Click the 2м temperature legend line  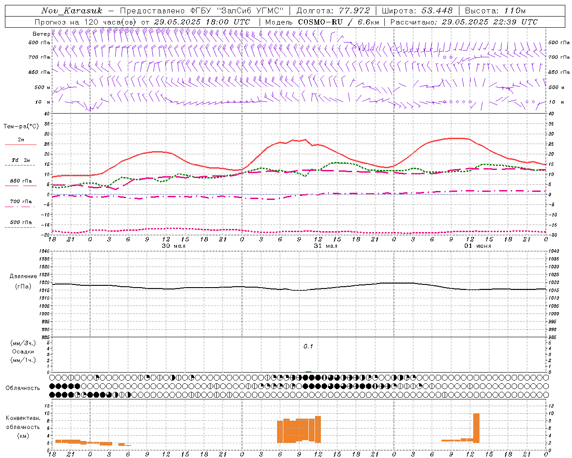(21, 144)
